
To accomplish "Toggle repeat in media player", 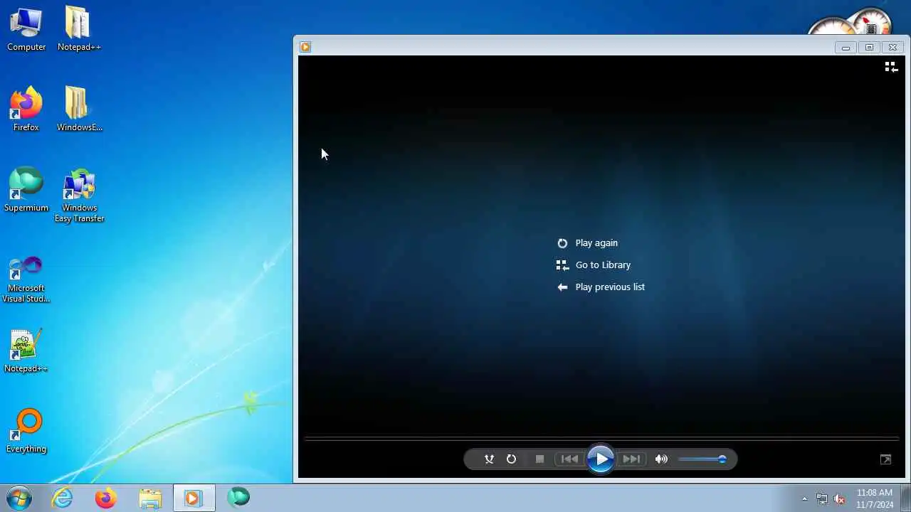I will [511, 459].
